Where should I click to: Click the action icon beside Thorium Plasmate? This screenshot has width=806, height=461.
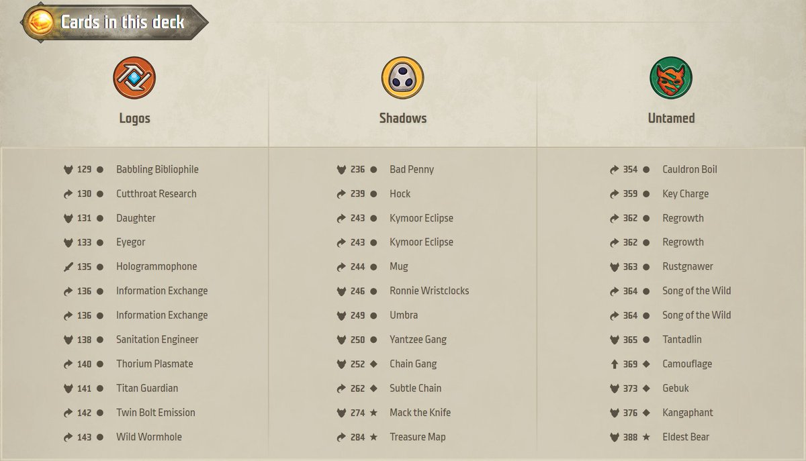click(x=68, y=364)
